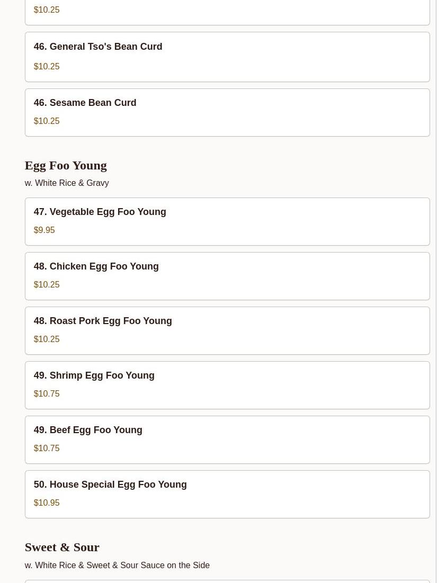The width and height of the screenshot is (447, 583).
Task: Select House Special Egg Foo Young
Action: tap(110, 485)
